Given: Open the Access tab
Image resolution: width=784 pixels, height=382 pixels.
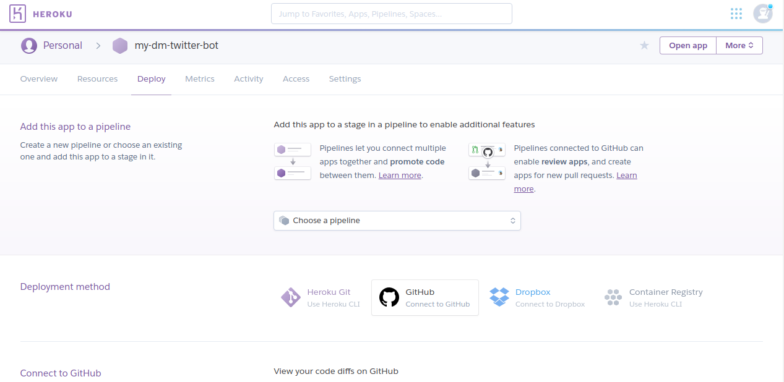Looking at the screenshot, I should pos(296,79).
